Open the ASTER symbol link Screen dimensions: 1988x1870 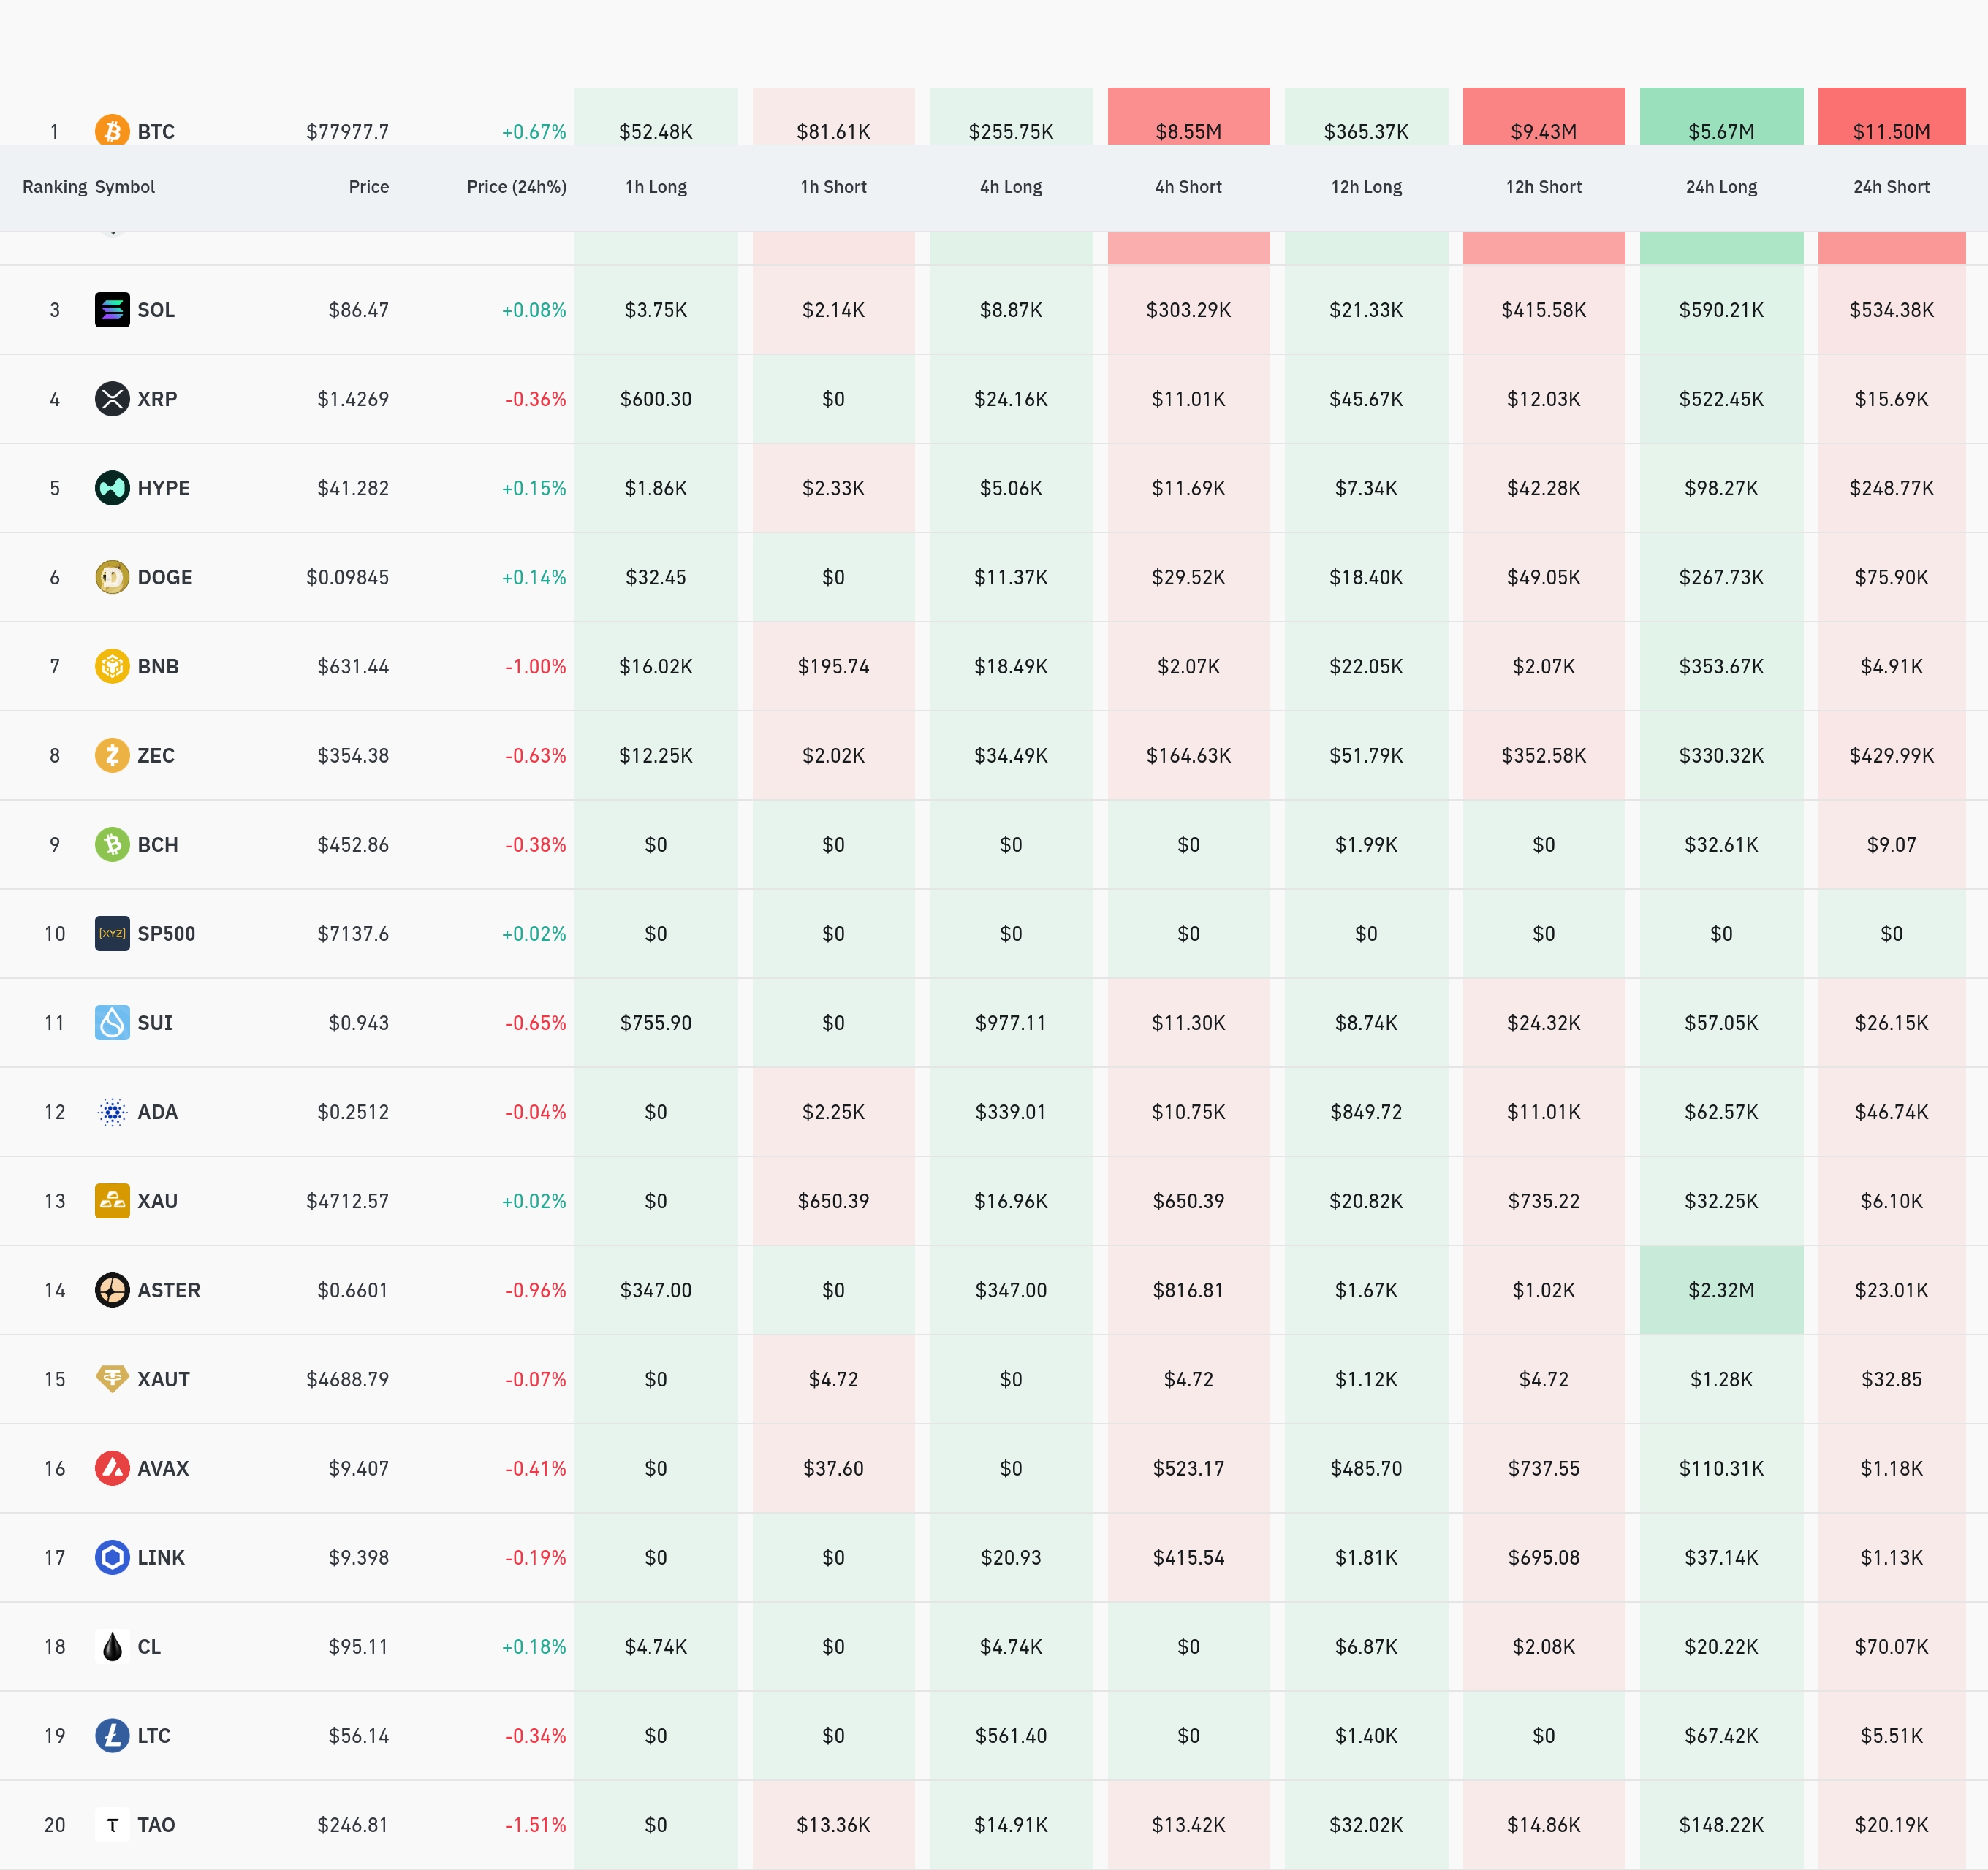coord(168,1290)
